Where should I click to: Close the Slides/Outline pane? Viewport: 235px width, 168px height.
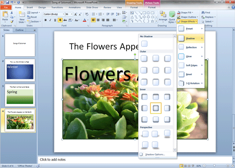coord(35,30)
